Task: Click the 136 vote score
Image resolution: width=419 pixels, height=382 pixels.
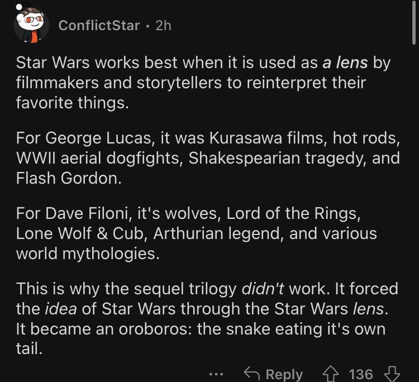Action: 361,374
